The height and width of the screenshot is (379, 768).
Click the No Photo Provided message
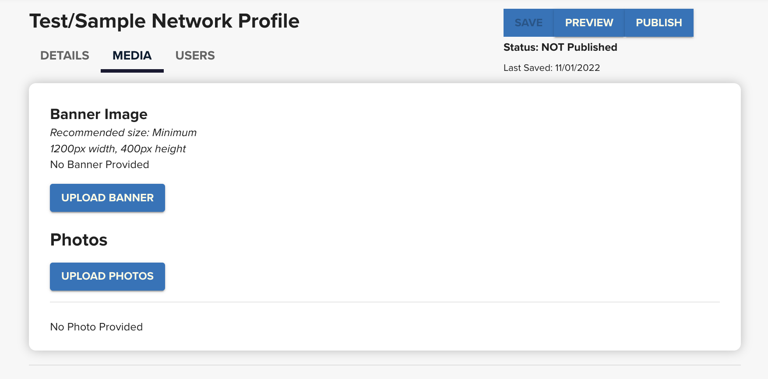point(96,327)
